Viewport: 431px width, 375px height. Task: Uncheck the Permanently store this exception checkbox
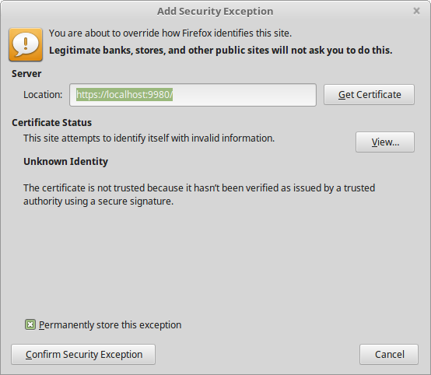pos(30,324)
